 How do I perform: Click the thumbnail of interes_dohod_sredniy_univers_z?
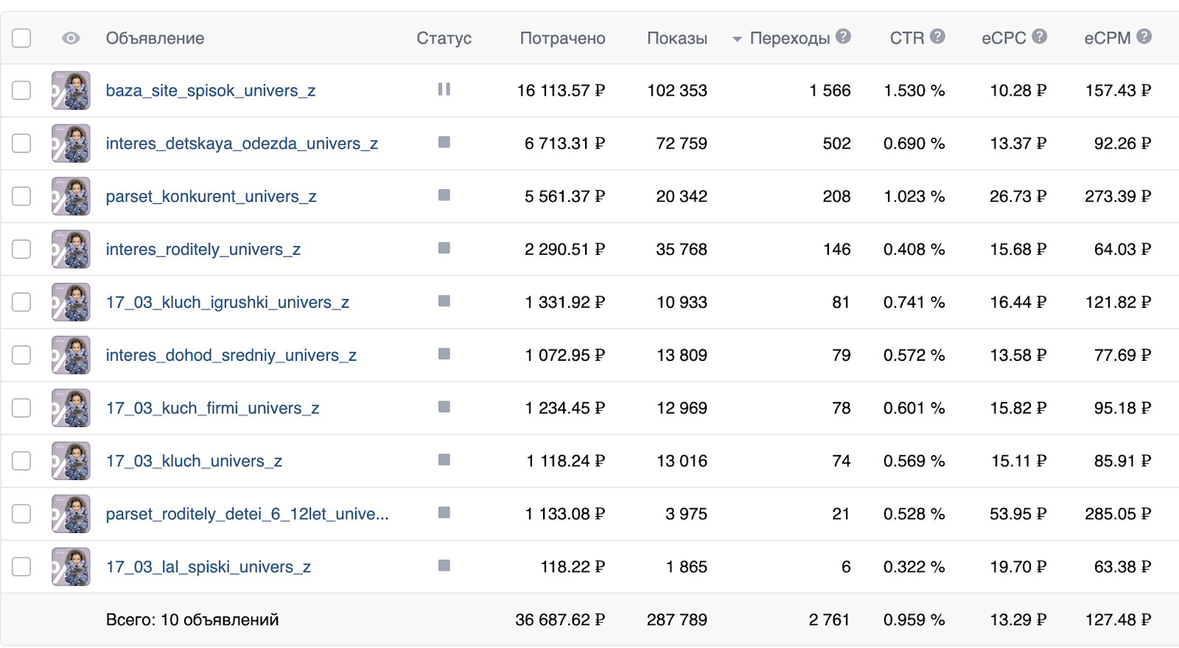[71, 355]
